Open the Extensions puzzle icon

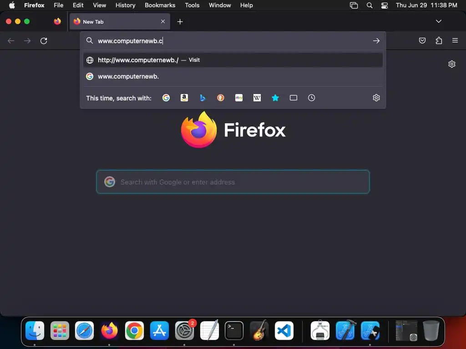point(439,40)
